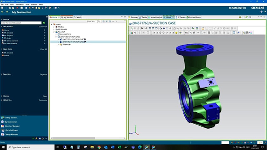Switch to the JT Preview tab
Viewport: 267px width, 150px height.
(181, 17)
